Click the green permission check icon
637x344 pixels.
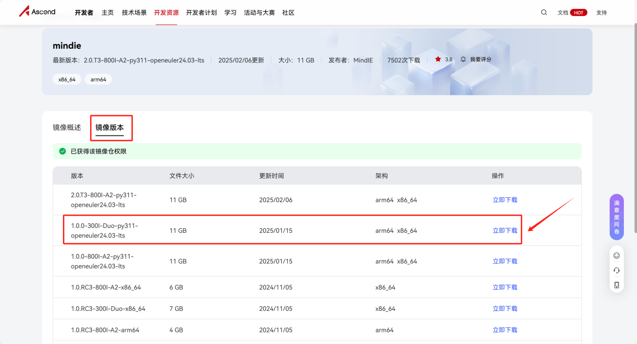(62, 151)
